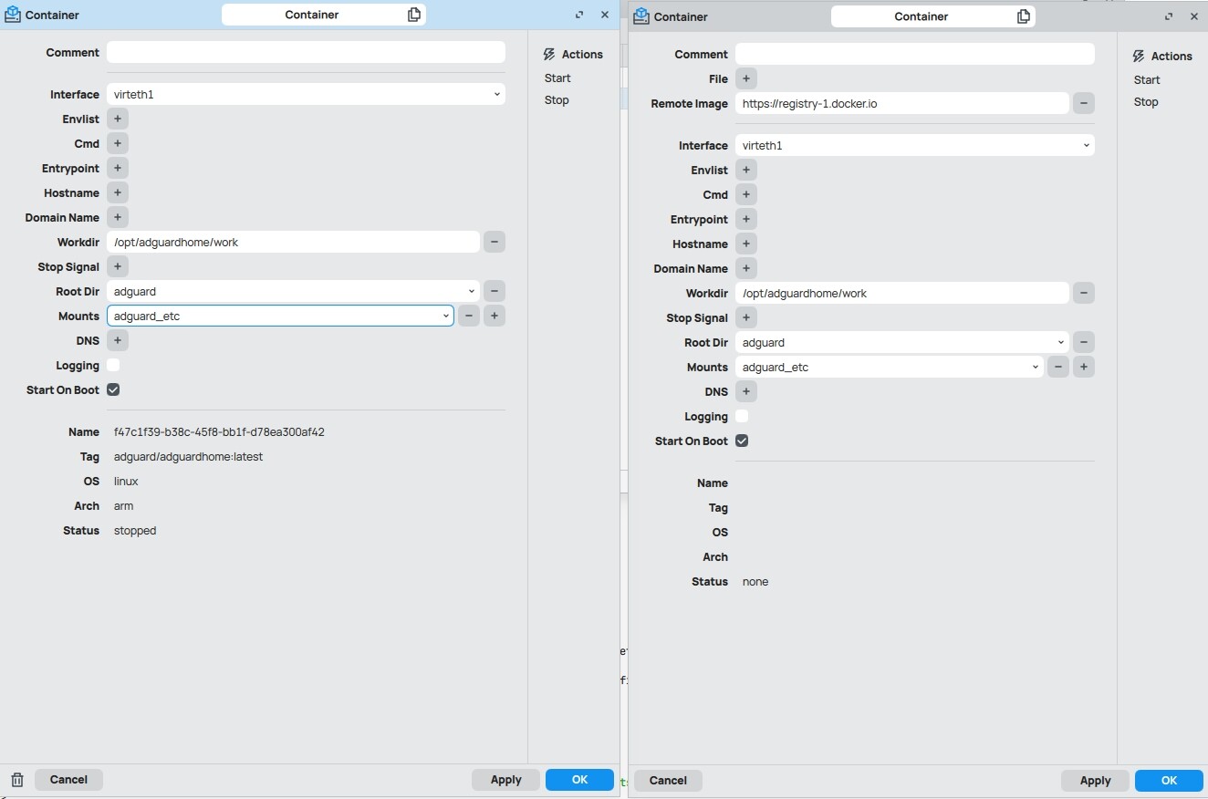Click Cancel in left Container window
Viewport: 1208px width, 799px height.
point(68,780)
